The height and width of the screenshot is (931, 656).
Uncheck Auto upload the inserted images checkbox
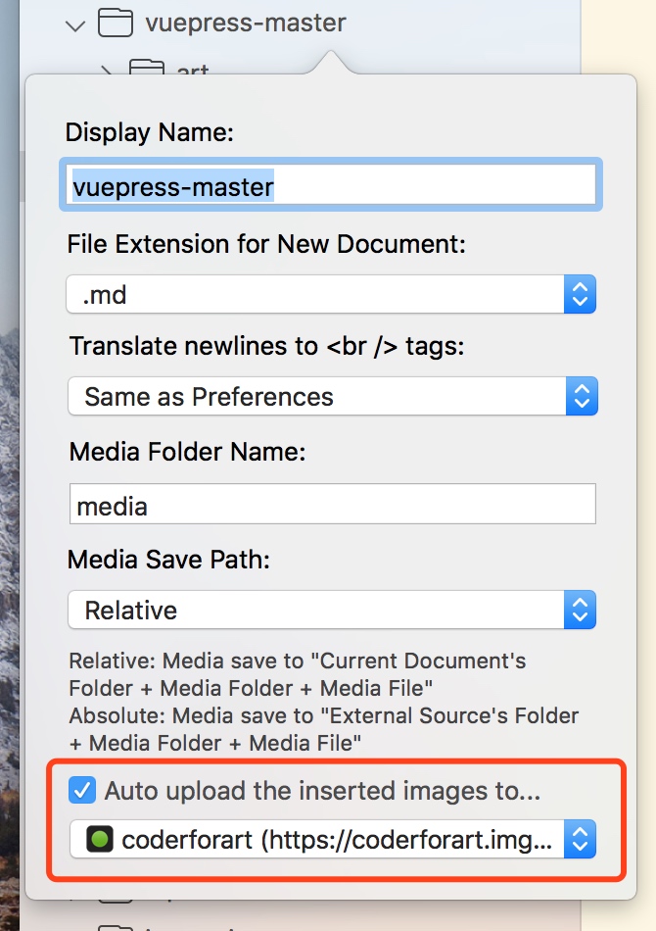pyautogui.click(x=82, y=790)
